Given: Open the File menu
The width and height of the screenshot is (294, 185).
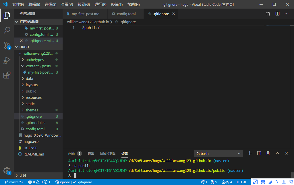Looking at the screenshot, I should click(18, 4).
